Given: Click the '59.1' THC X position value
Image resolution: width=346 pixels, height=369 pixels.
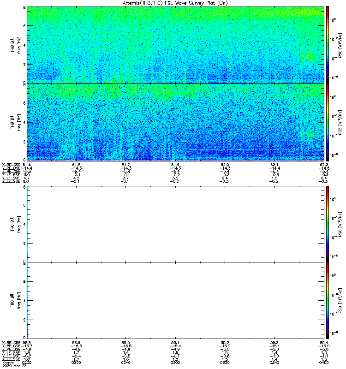Looking at the screenshot, I should [x=175, y=343].
